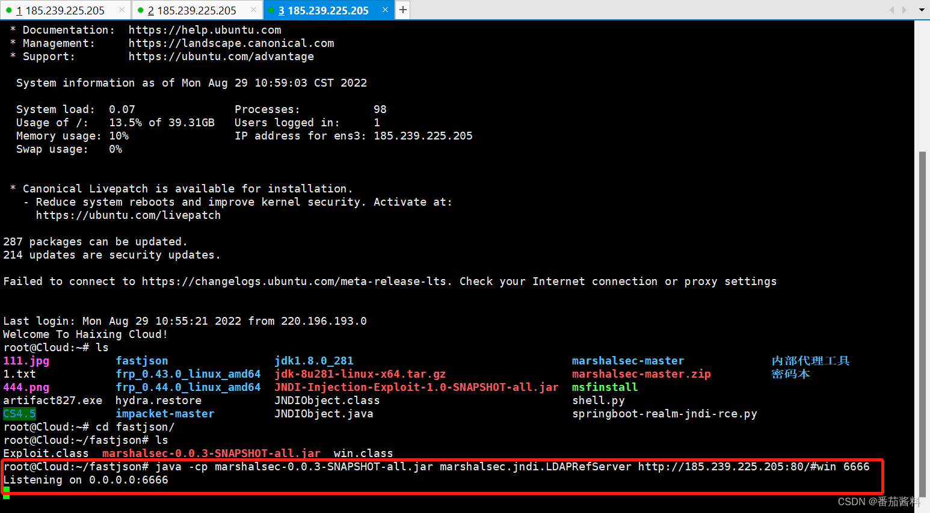Click the https://ubuntu.com/livepatch URL
This screenshot has height=513, width=930.
pyautogui.click(x=128, y=215)
